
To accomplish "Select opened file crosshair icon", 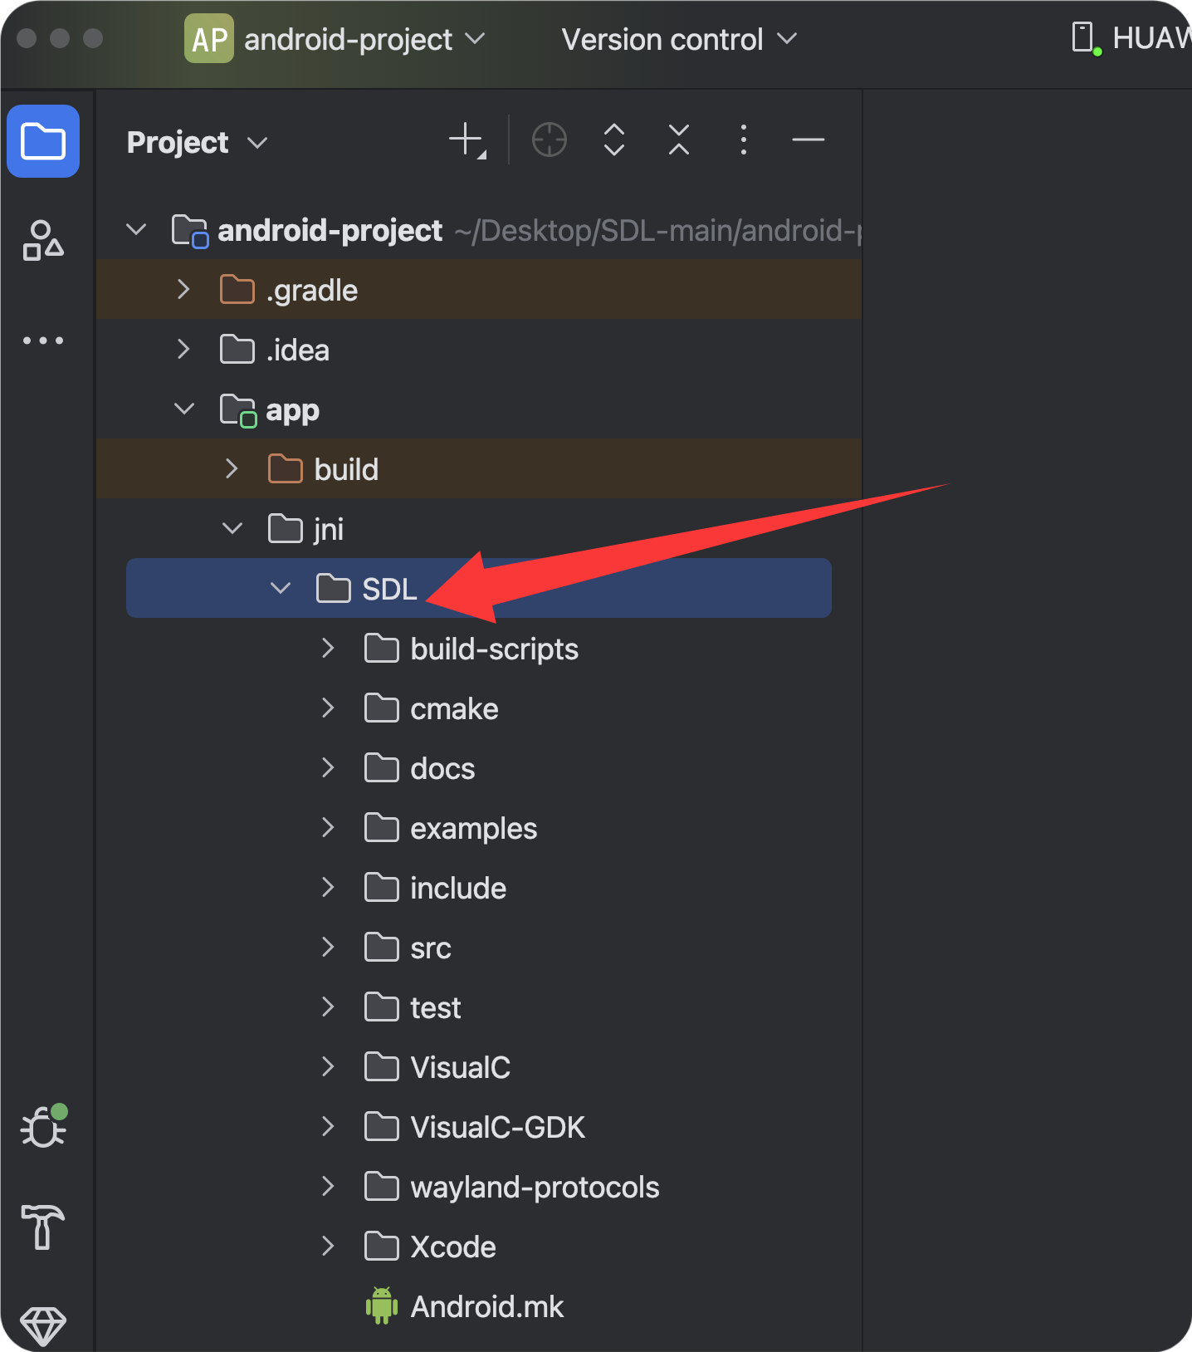I will coord(550,140).
